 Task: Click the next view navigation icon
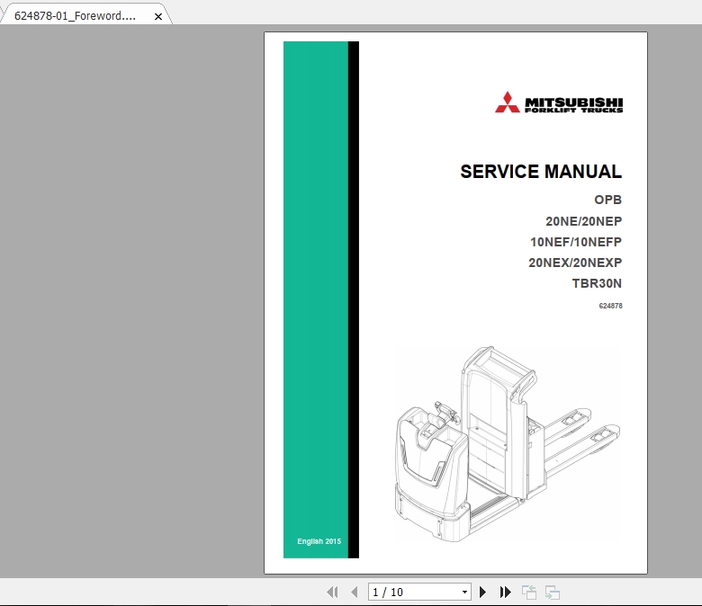(553, 593)
